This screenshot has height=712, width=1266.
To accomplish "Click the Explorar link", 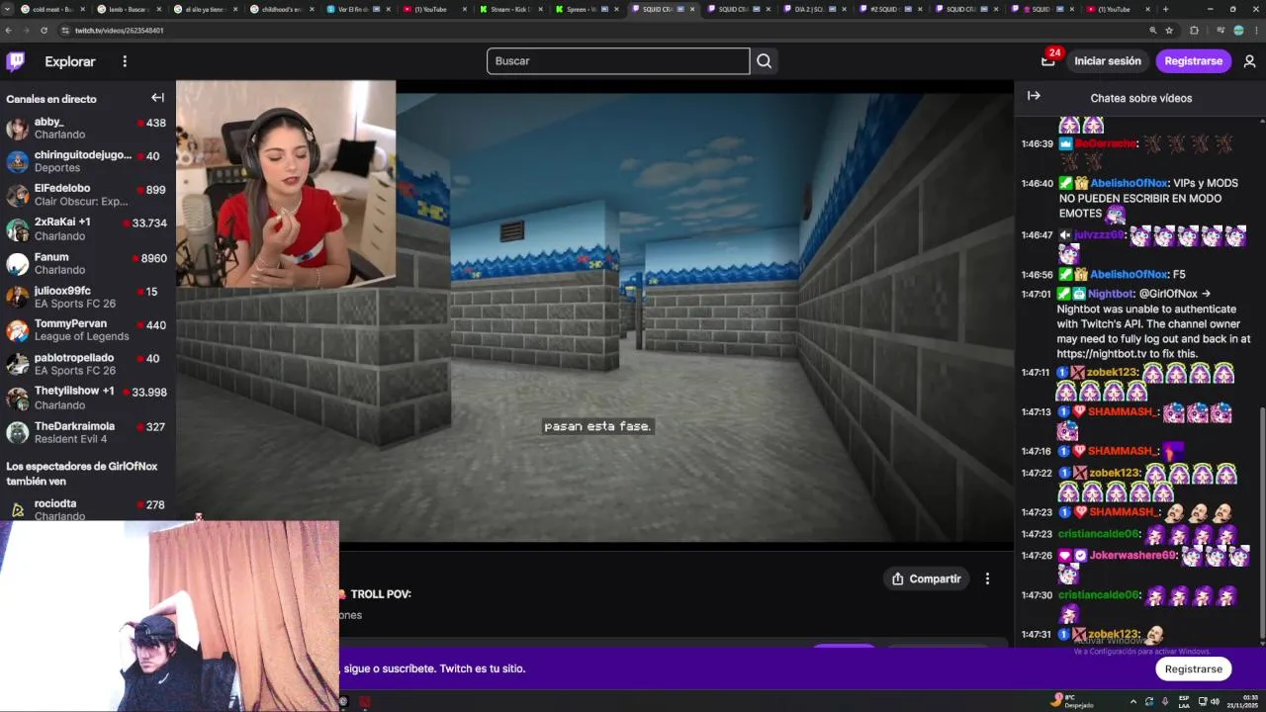I will pos(70,61).
